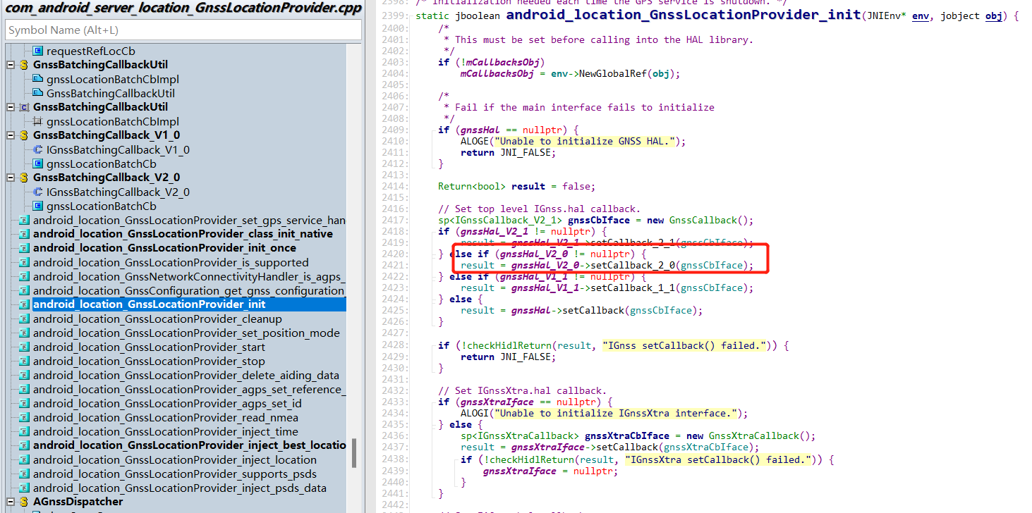
Task: Collapse the AGnssDispatcher node
Action: click(11, 502)
